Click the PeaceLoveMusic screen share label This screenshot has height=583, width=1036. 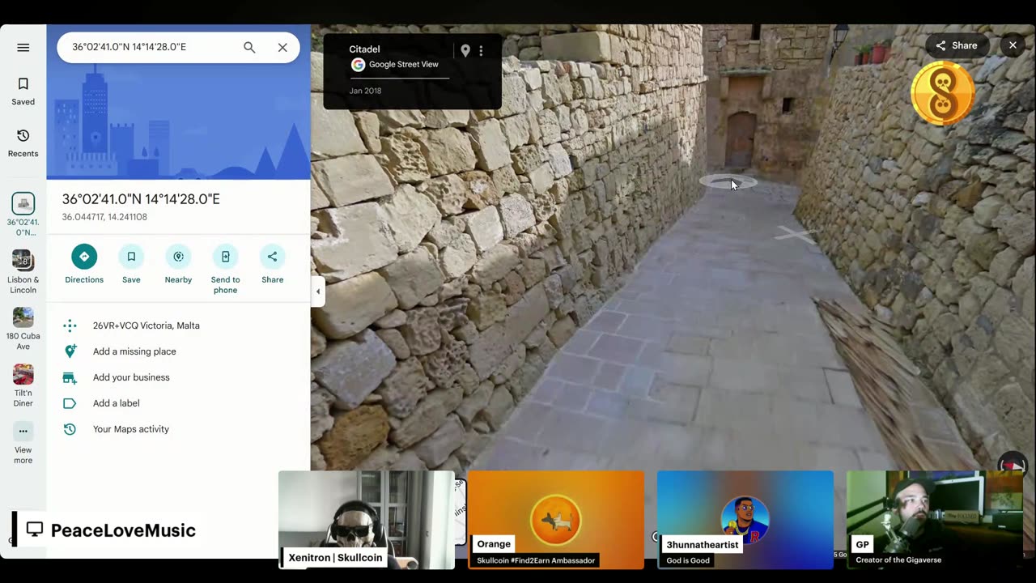coord(123,530)
